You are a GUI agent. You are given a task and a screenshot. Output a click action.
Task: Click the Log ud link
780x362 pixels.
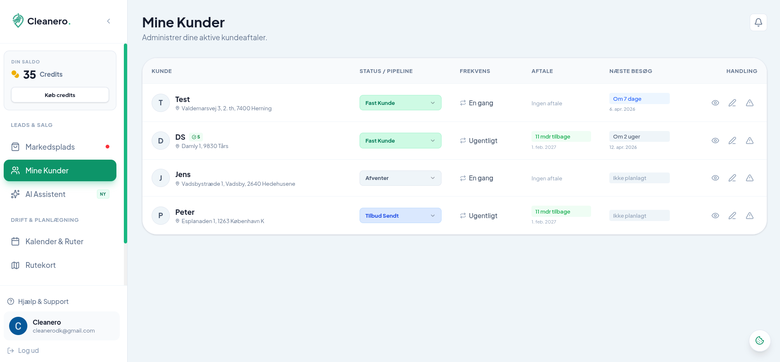28,350
